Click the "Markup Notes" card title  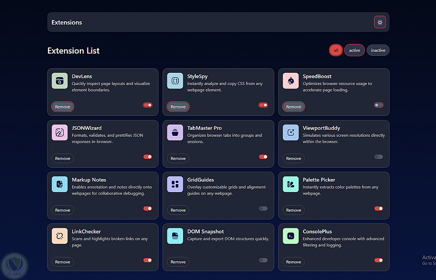89,180
